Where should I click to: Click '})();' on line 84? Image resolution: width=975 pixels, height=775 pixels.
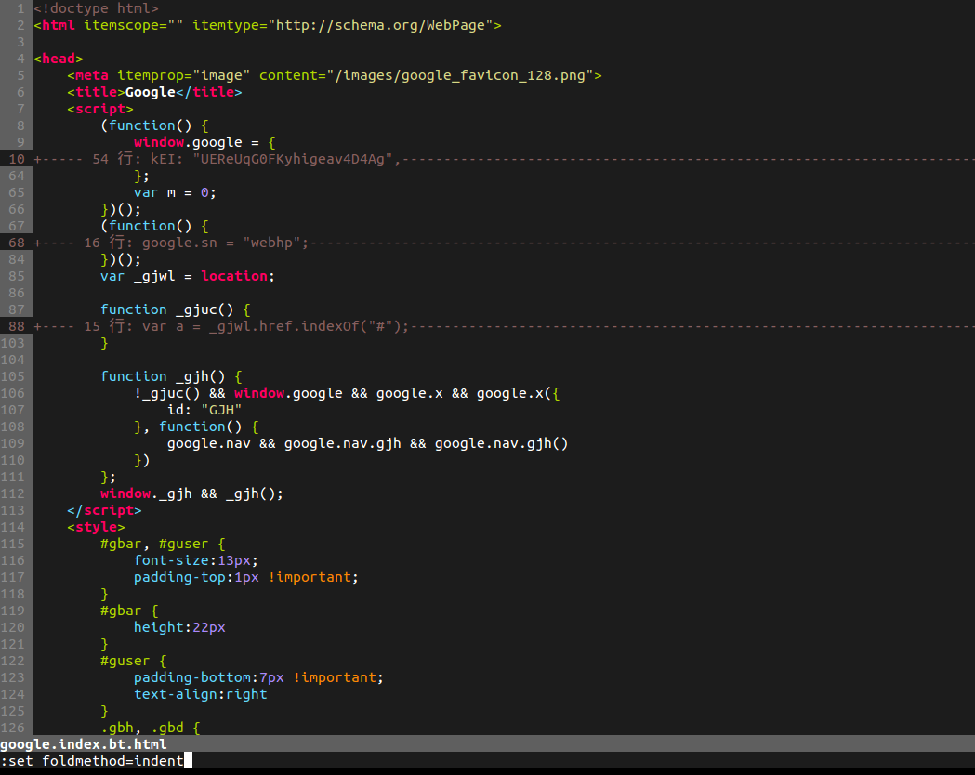pos(121,260)
